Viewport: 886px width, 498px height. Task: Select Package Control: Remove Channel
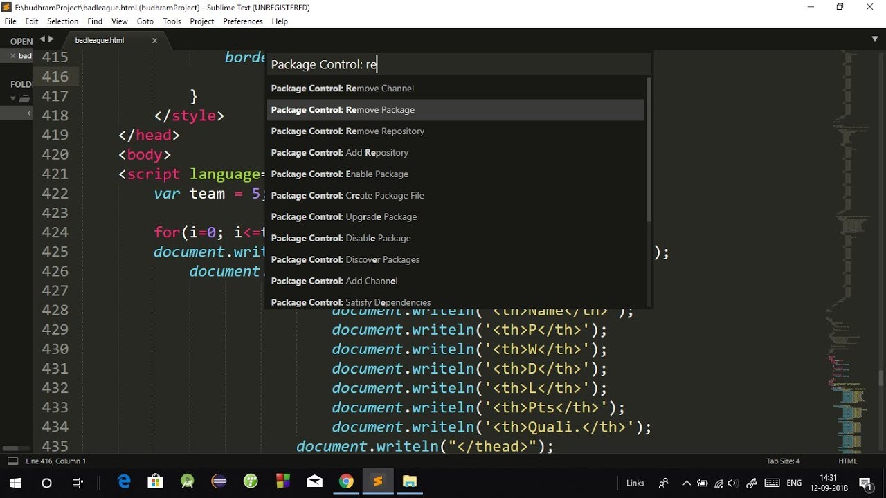coord(455,89)
